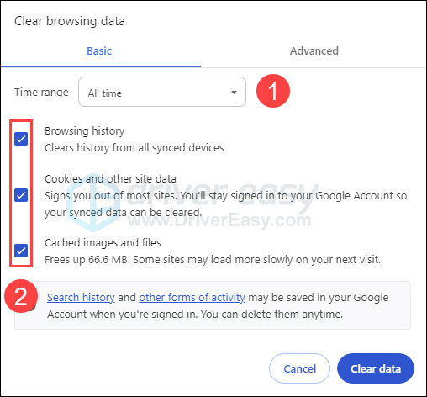Click the Driver Easy hexagon watermark logo

coord(93,203)
